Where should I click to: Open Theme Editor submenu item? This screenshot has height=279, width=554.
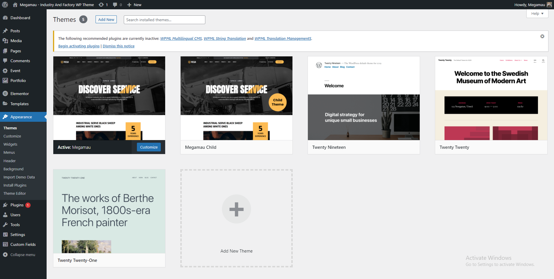15,193
